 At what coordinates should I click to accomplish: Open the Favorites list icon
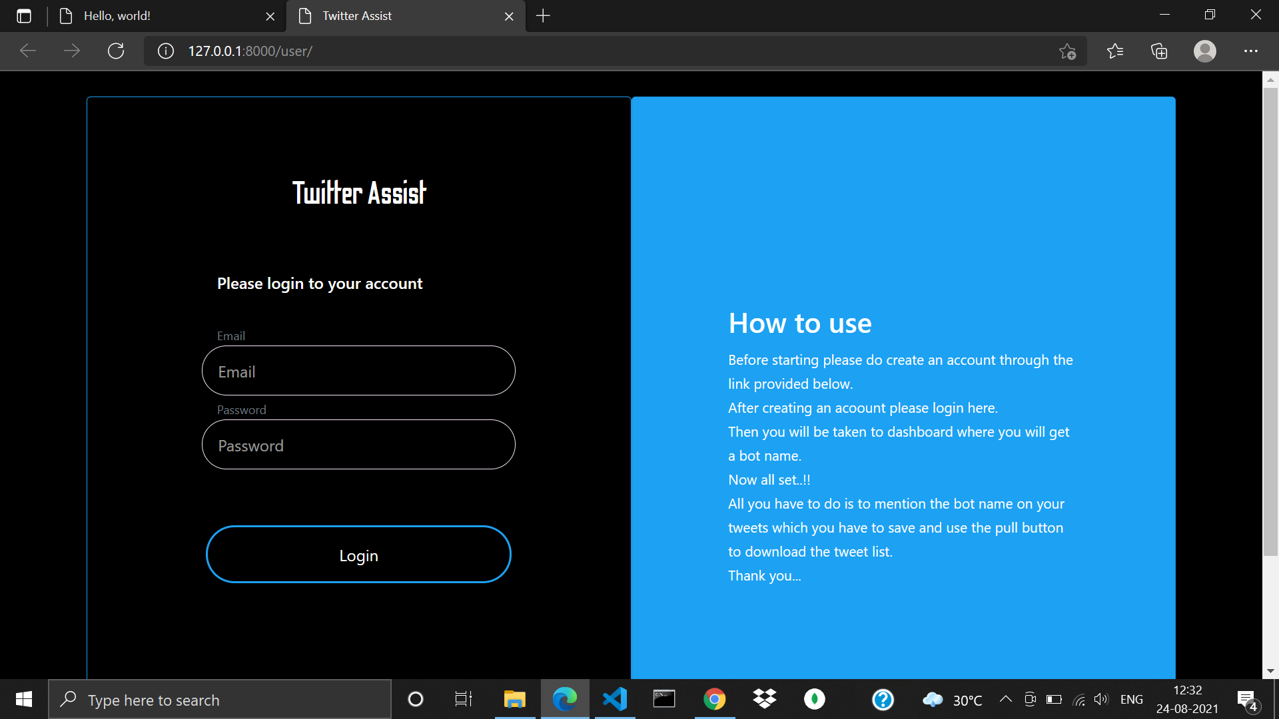[1114, 51]
